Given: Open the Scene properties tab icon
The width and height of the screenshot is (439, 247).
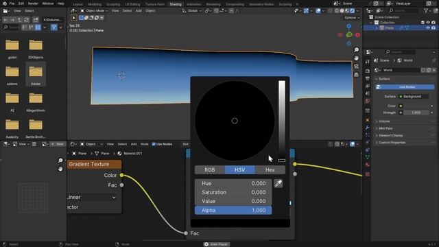Looking at the screenshot, I should pos(368,93).
